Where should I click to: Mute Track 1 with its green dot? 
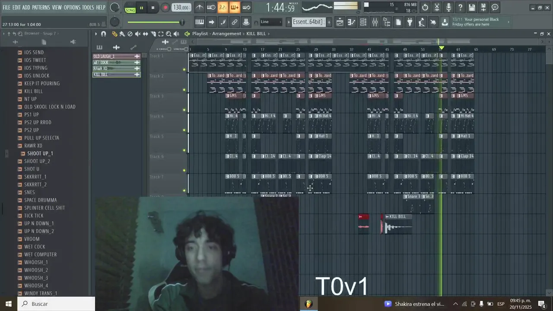coord(184,70)
